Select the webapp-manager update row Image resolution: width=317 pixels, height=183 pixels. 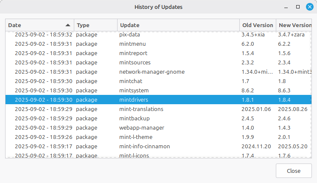158,128
